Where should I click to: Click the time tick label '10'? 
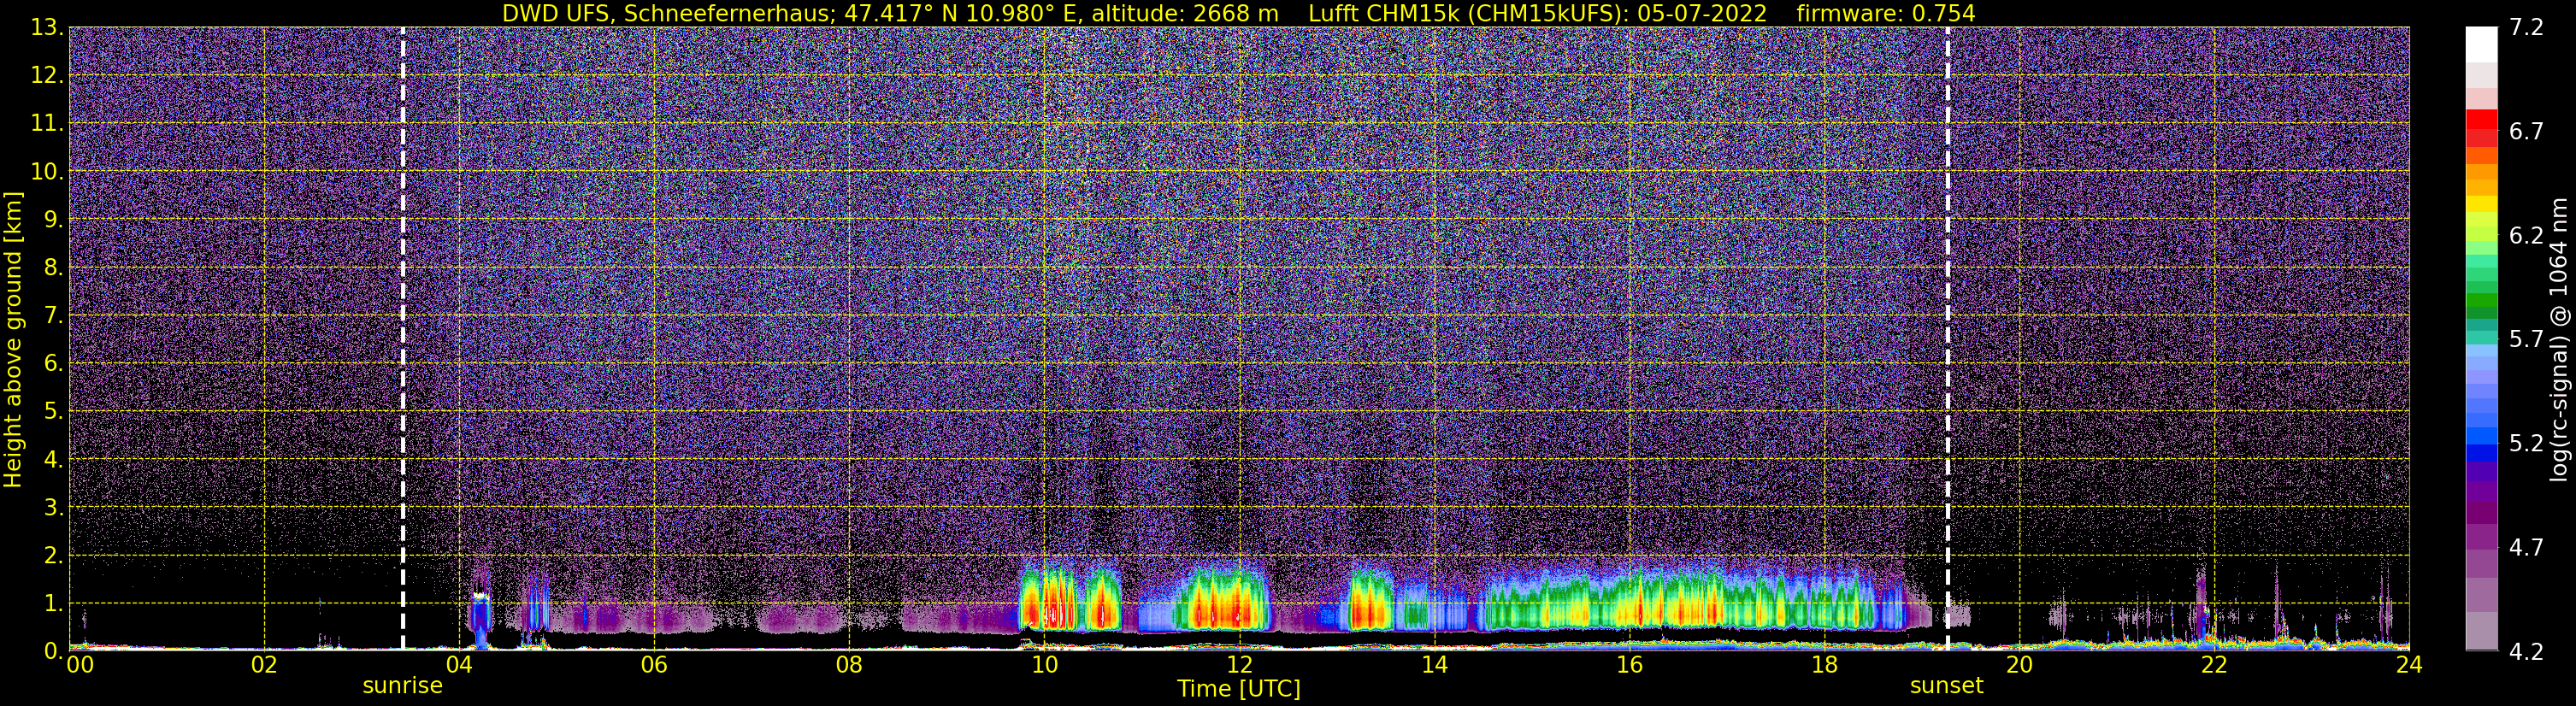1044,665
